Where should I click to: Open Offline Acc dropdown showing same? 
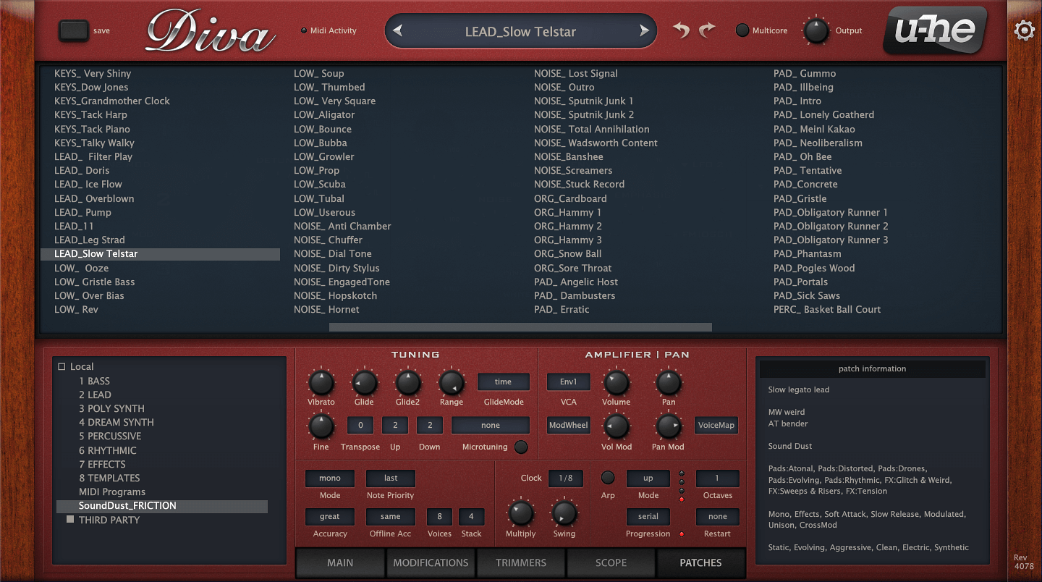point(391,517)
